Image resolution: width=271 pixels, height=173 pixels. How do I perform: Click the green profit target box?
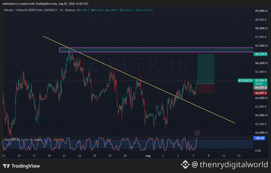(206, 69)
